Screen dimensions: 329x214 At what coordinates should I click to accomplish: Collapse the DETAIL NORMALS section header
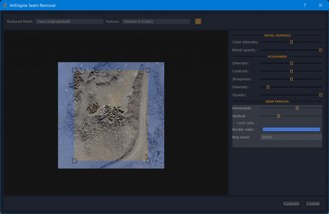pyautogui.click(x=277, y=35)
